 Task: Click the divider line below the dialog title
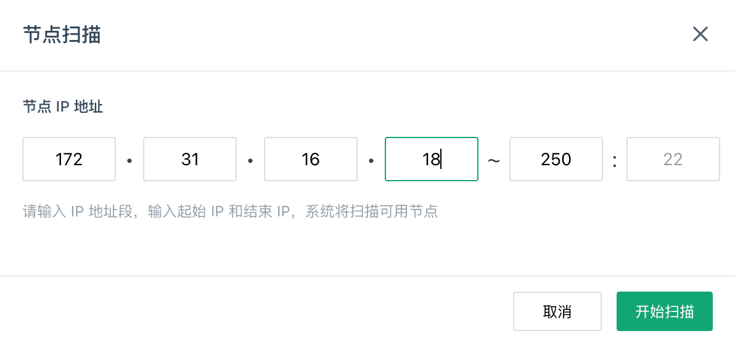pos(367,71)
